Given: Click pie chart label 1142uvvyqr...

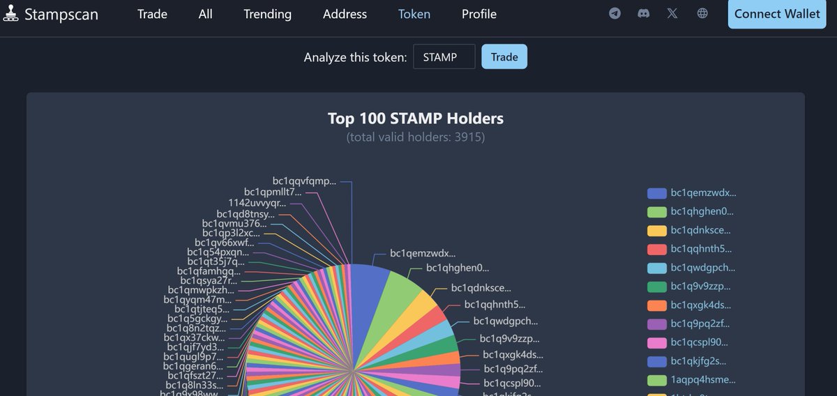Looking at the screenshot, I should [x=257, y=203].
